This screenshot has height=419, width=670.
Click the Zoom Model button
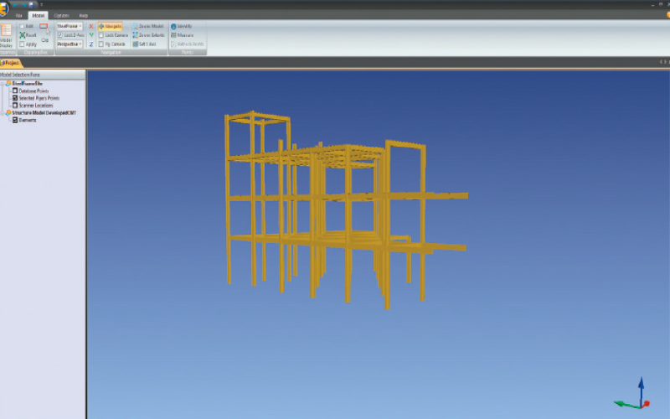coord(148,26)
